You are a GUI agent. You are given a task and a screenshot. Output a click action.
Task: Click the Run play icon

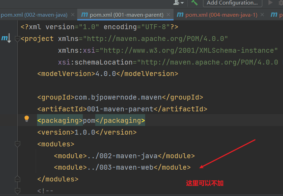pos(271,2)
